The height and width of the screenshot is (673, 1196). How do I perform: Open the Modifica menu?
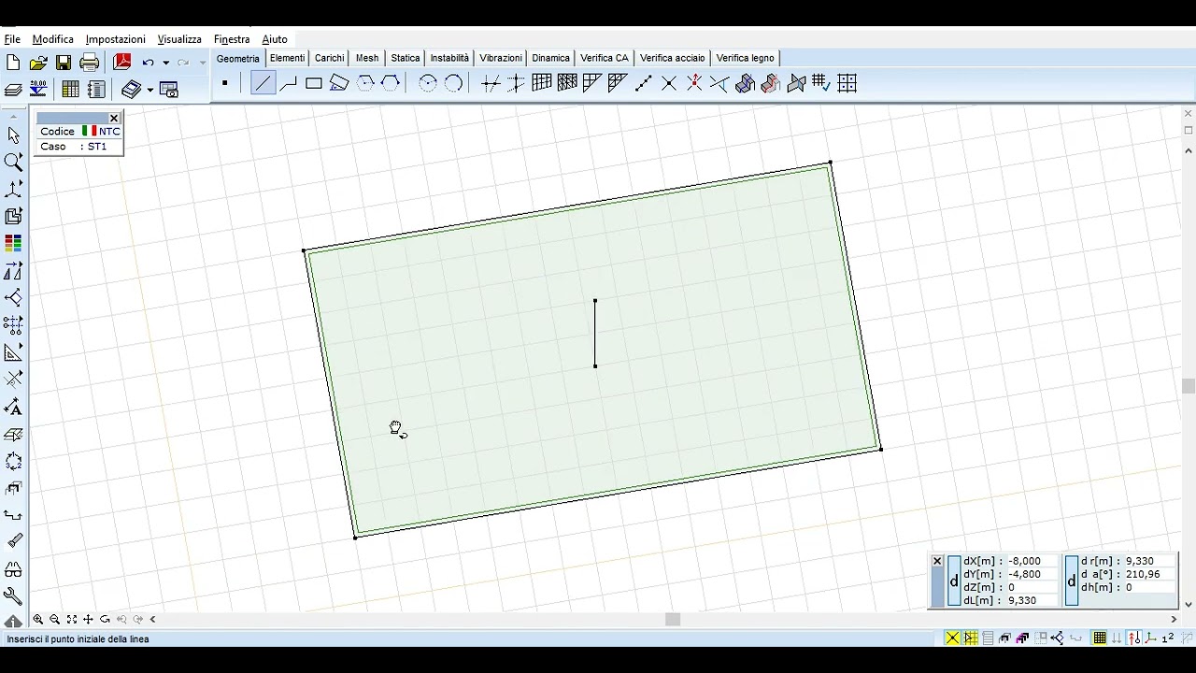point(53,39)
